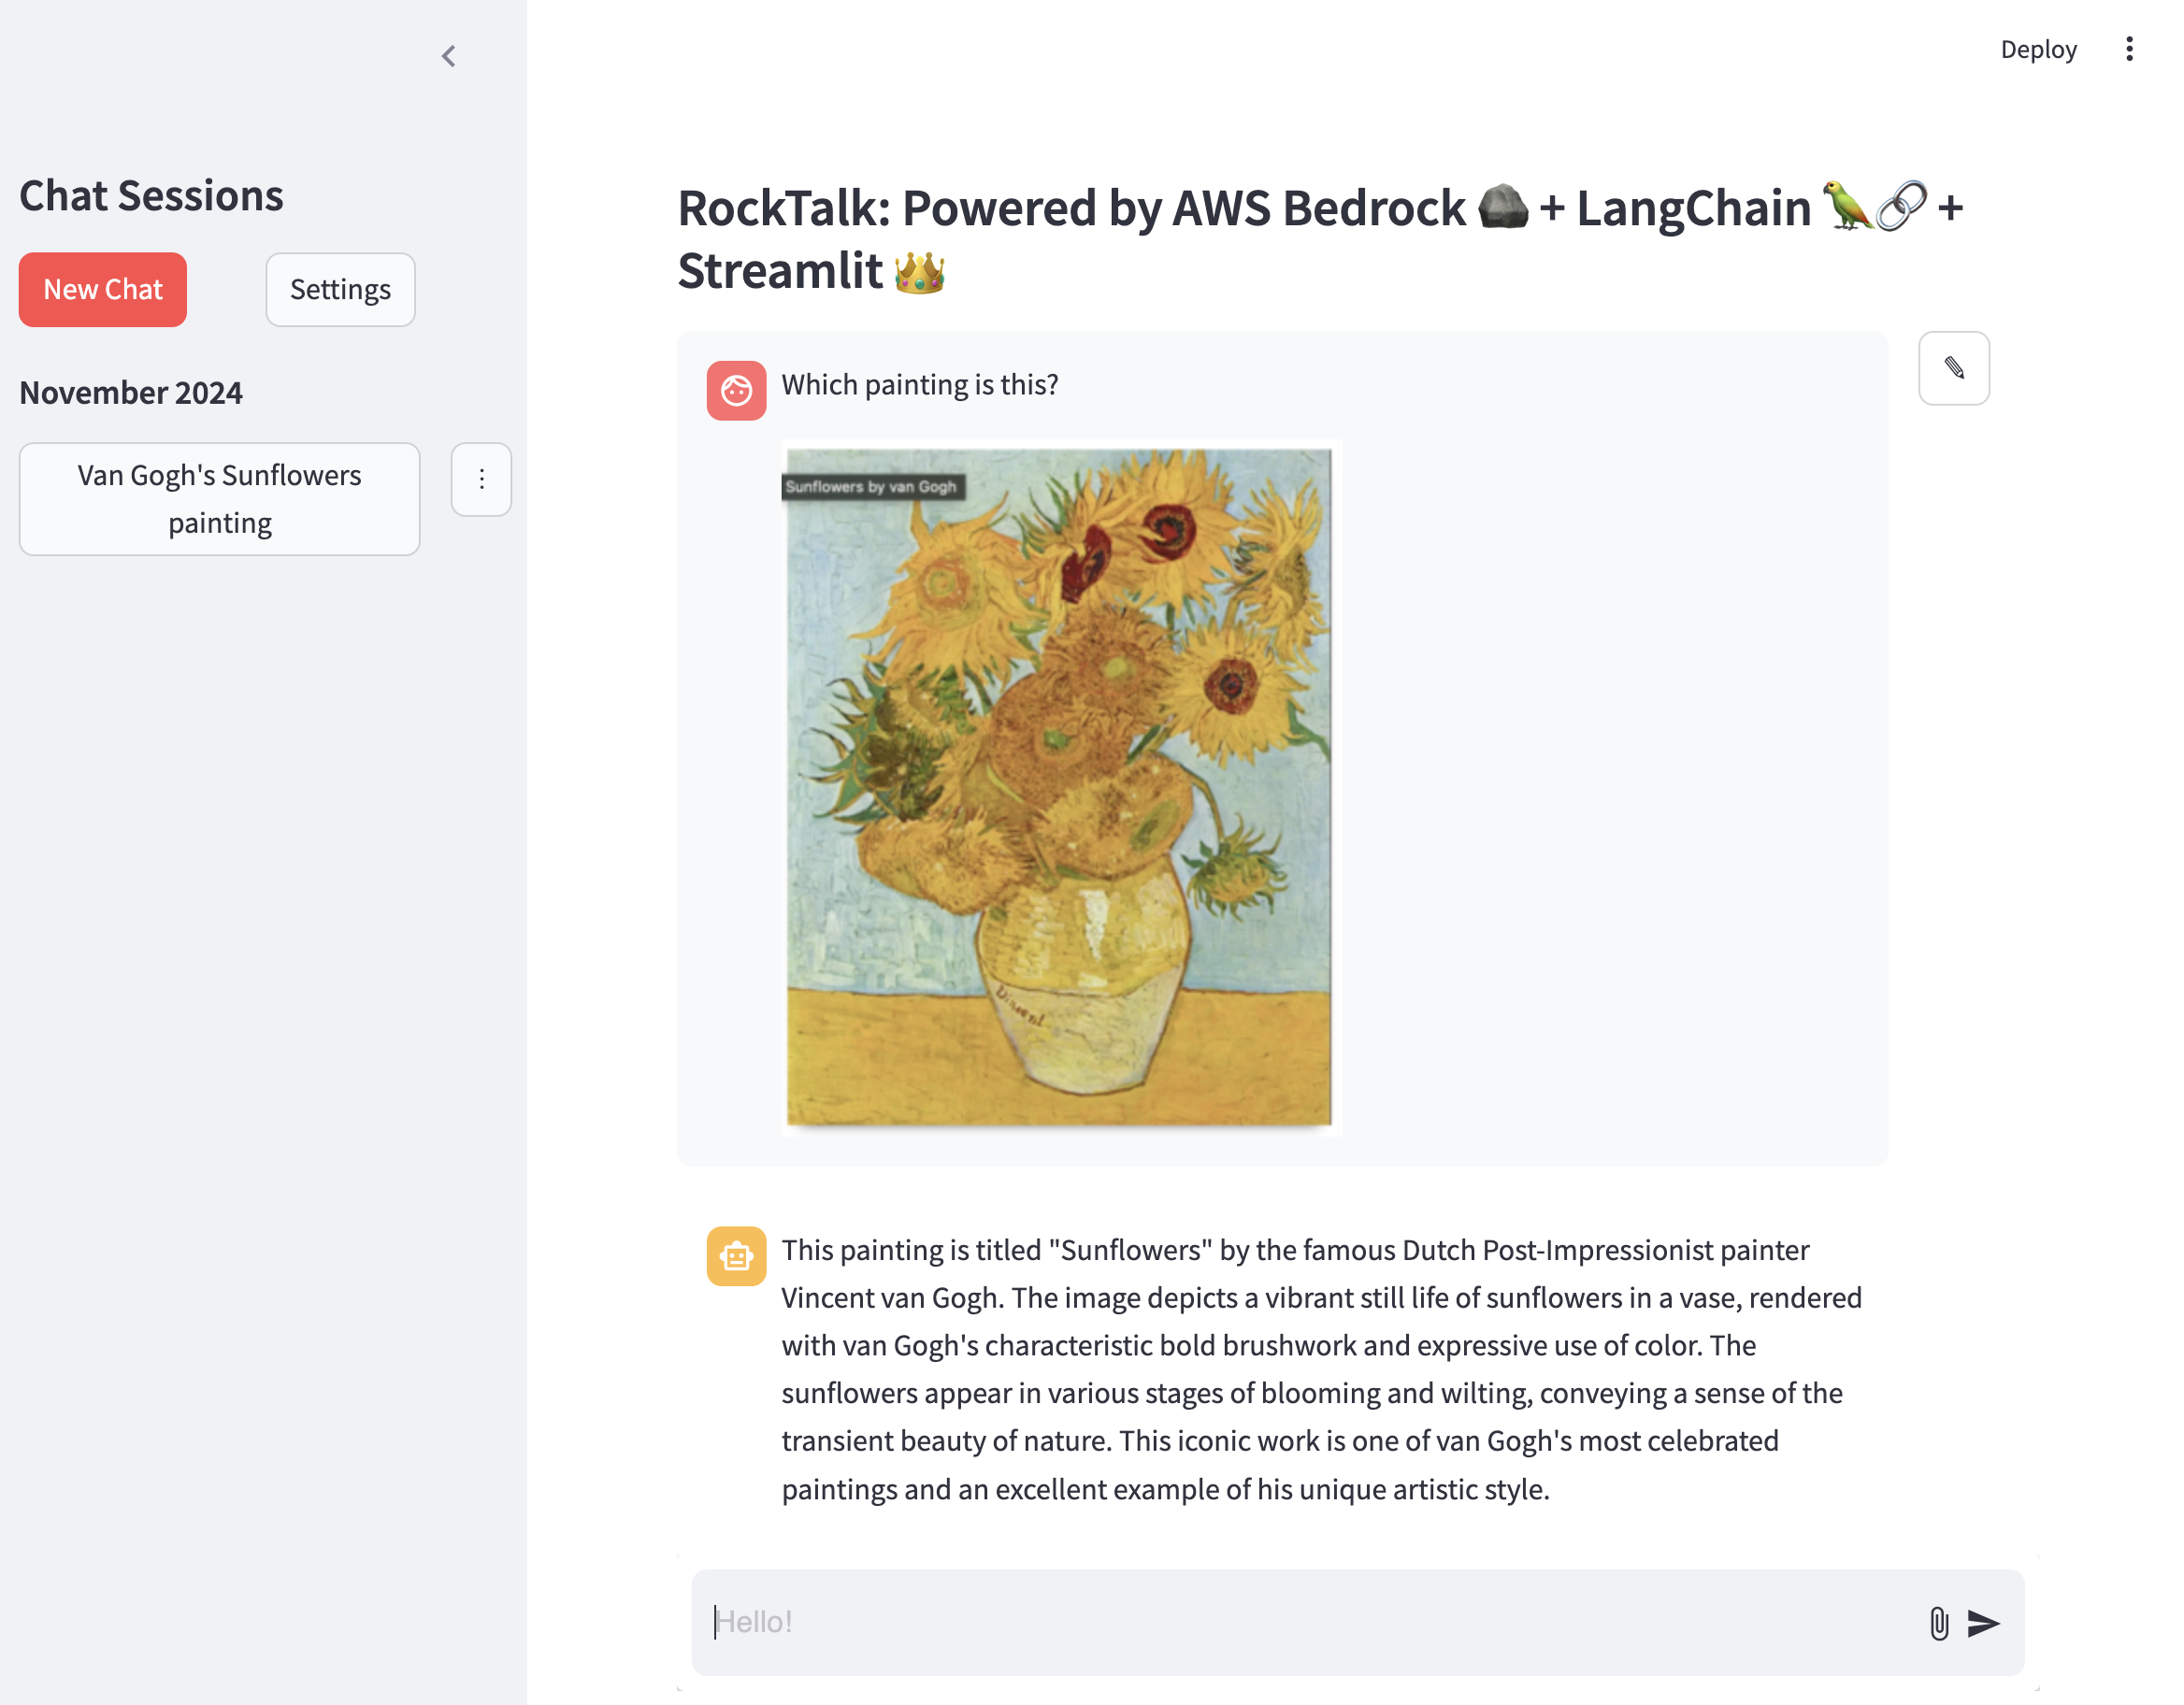The width and height of the screenshot is (2184, 1705).
Task: Click the "November 2024" group label
Action: point(131,393)
